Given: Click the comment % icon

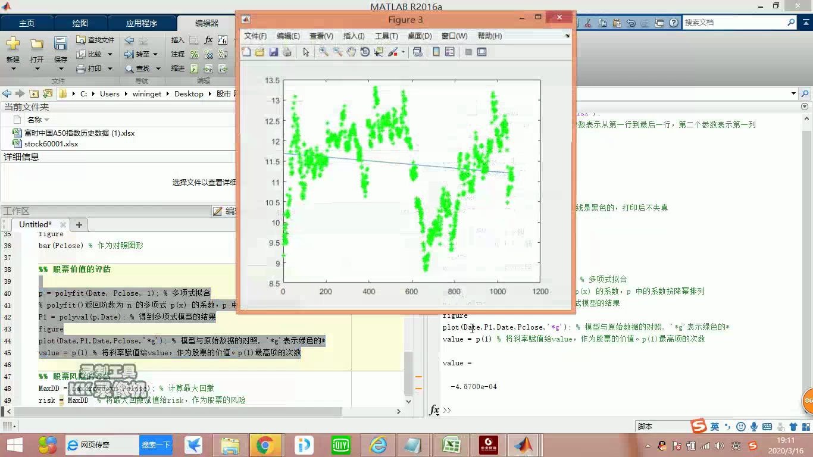Looking at the screenshot, I should [x=194, y=54].
